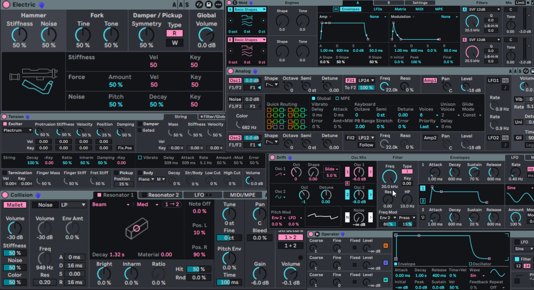Viewport: 534px width, 290px height.
Task: Click the Operator unfold arrow icon
Action: point(317,234)
